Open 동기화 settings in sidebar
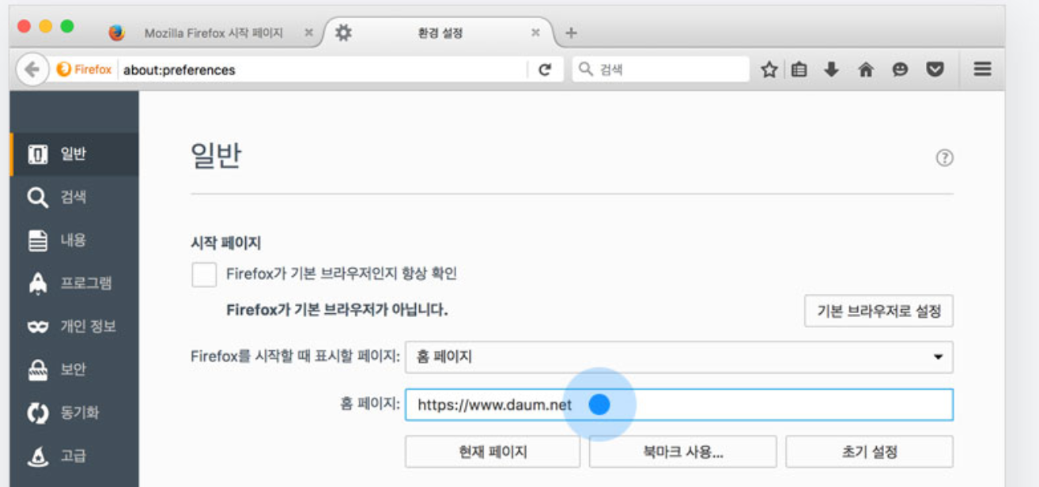Image resolution: width=1039 pixels, height=487 pixels. (x=74, y=413)
